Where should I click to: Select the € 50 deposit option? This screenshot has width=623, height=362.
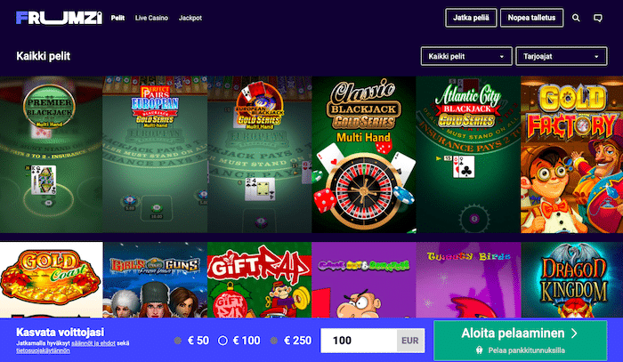tap(191, 341)
